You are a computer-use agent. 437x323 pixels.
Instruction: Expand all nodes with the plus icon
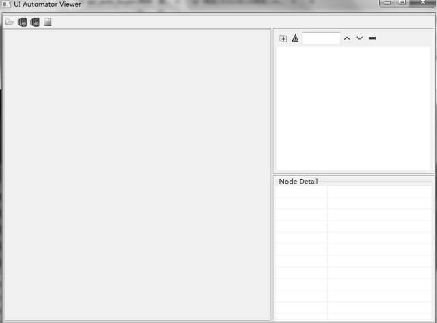point(283,38)
